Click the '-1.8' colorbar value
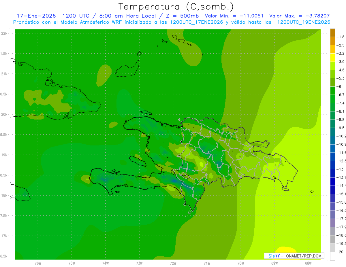346x267 pixels. click(x=341, y=37)
